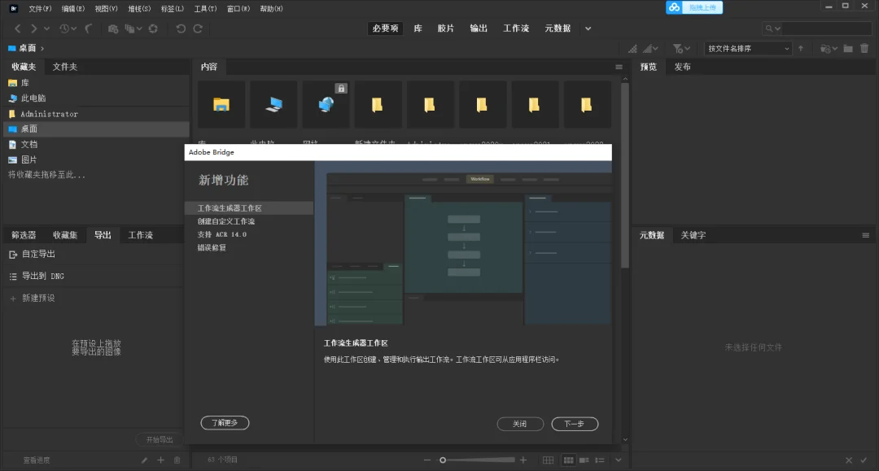The height and width of the screenshot is (471, 879).
Task: Switch to thumbnail view icon
Action: pos(568,460)
